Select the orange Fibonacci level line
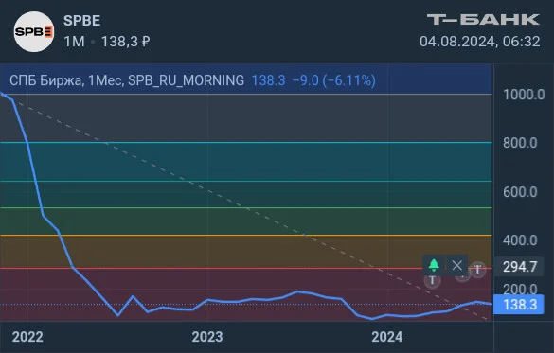This screenshot has height=353, width=554. point(246,235)
